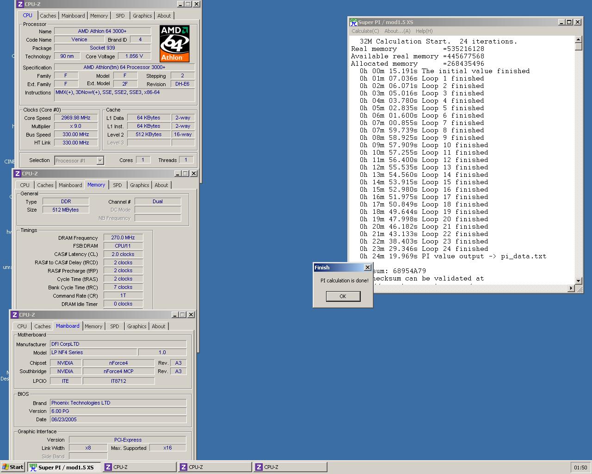Open SPD tab in the Memory CPU-Z window
This screenshot has width=592, height=474.
[x=117, y=185]
